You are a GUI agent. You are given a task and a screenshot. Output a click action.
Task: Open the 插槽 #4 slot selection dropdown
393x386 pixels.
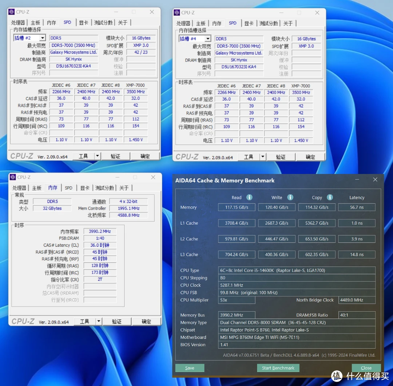coord(208,39)
